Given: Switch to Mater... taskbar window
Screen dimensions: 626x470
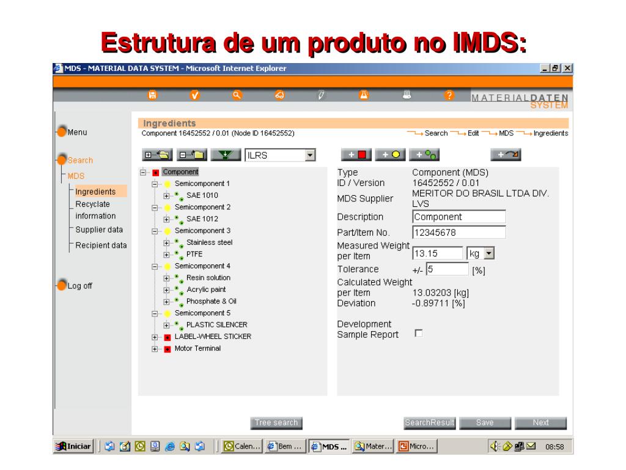Looking at the screenshot, I should [374, 446].
